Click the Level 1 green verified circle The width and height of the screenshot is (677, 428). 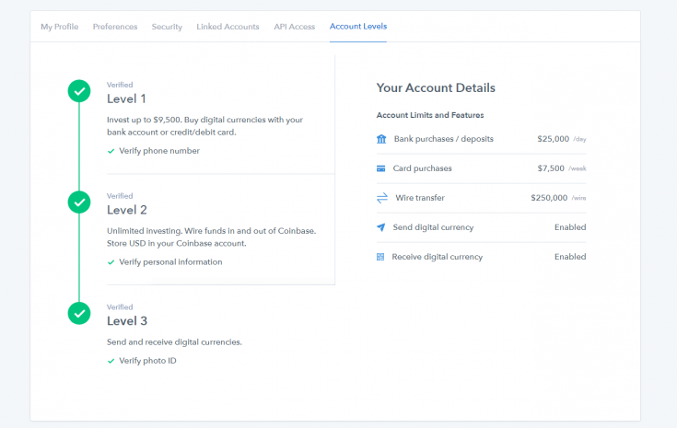pyautogui.click(x=79, y=91)
